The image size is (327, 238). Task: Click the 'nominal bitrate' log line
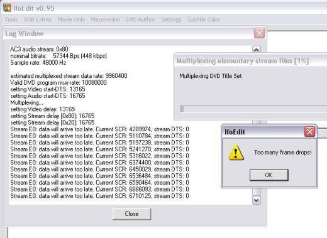(58, 56)
